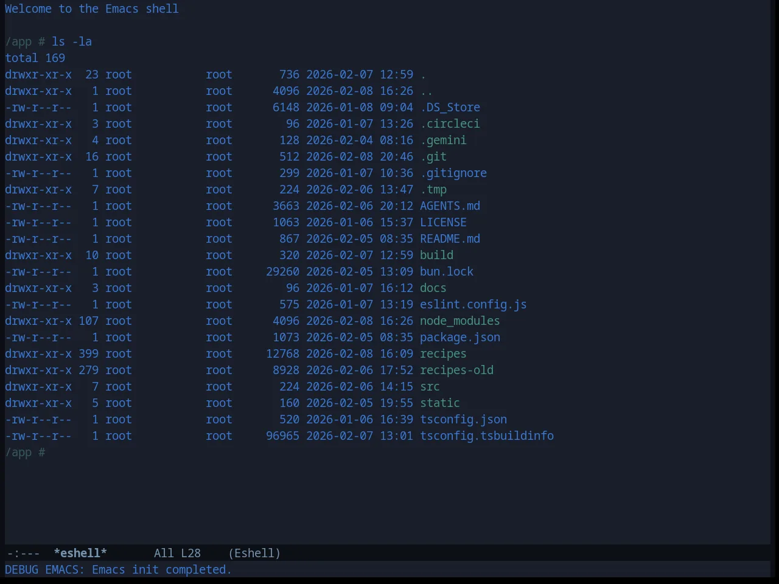The image size is (779, 584).
Task: Click the 'total 169' output line
Action: point(35,58)
